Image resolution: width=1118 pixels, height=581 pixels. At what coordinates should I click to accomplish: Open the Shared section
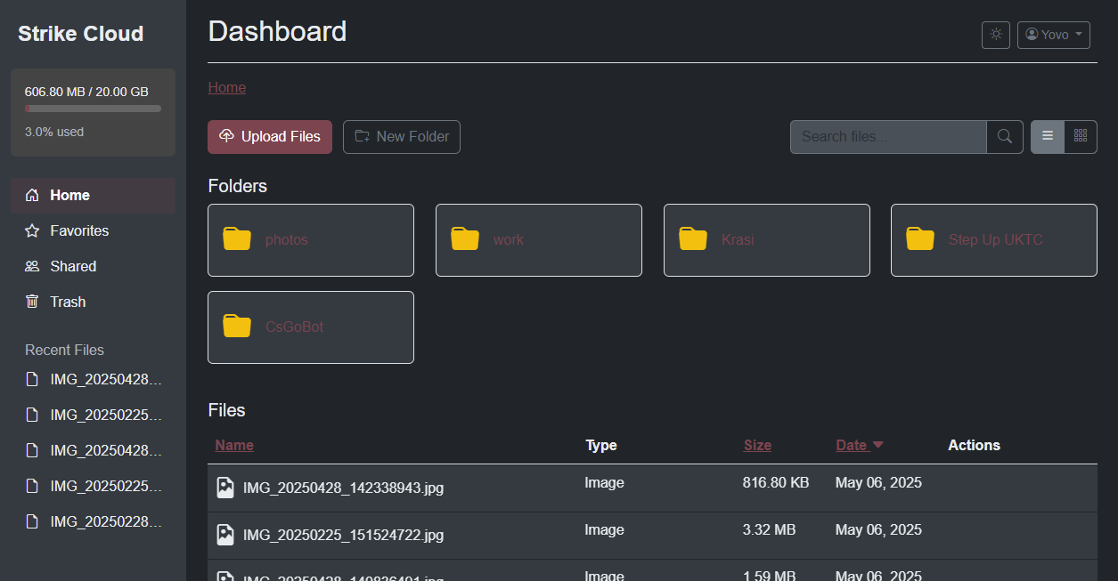pos(73,266)
